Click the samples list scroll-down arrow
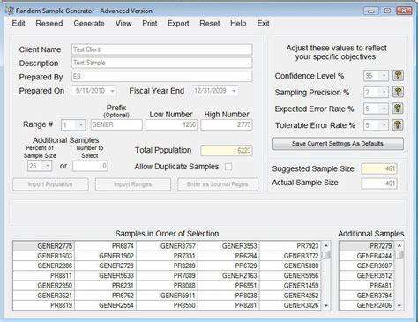 [x=326, y=306]
